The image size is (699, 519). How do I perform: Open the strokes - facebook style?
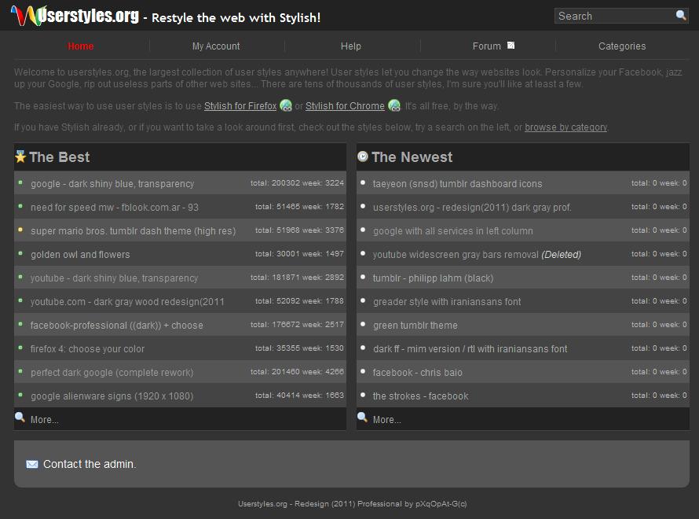420,396
